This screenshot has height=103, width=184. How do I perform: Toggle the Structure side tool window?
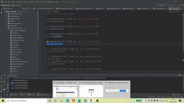tap(1, 79)
